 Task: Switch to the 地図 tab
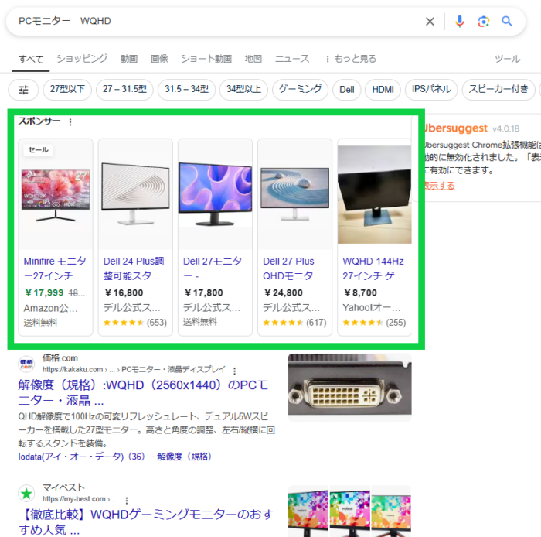pyautogui.click(x=253, y=59)
